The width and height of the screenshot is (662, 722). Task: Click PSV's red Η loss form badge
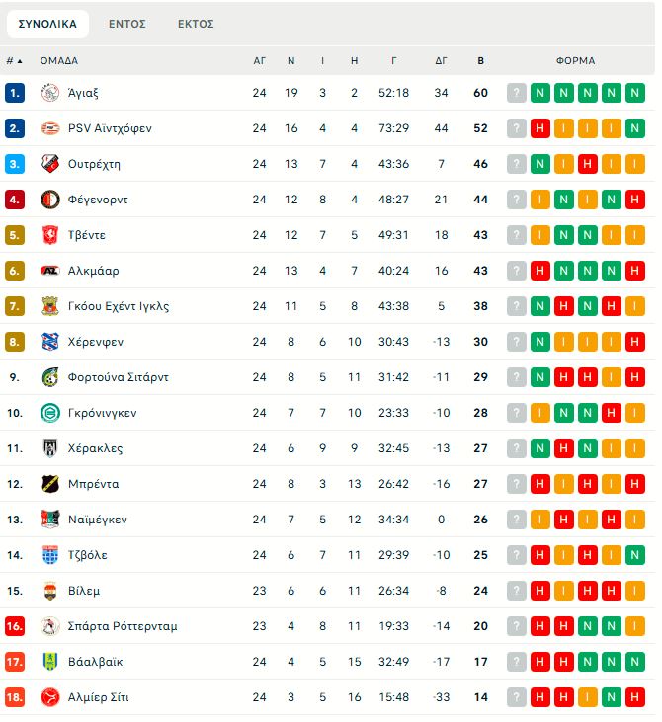pyautogui.click(x=540, y=128)
